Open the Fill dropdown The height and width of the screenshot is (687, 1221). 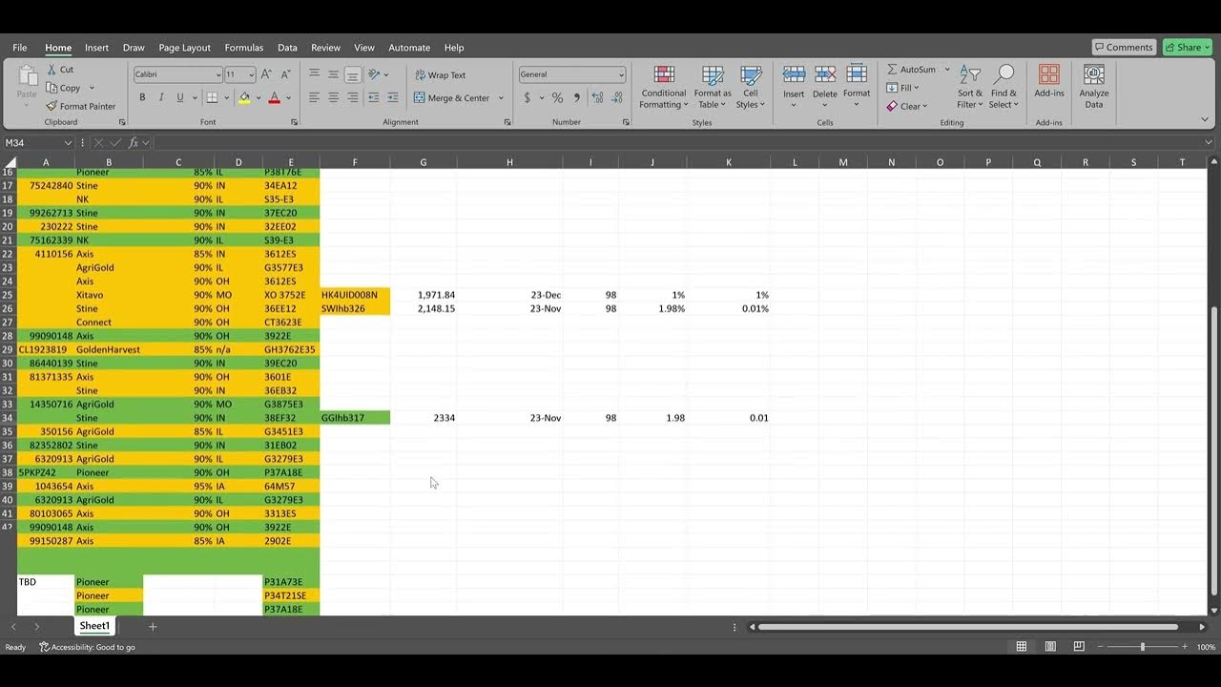903,88
